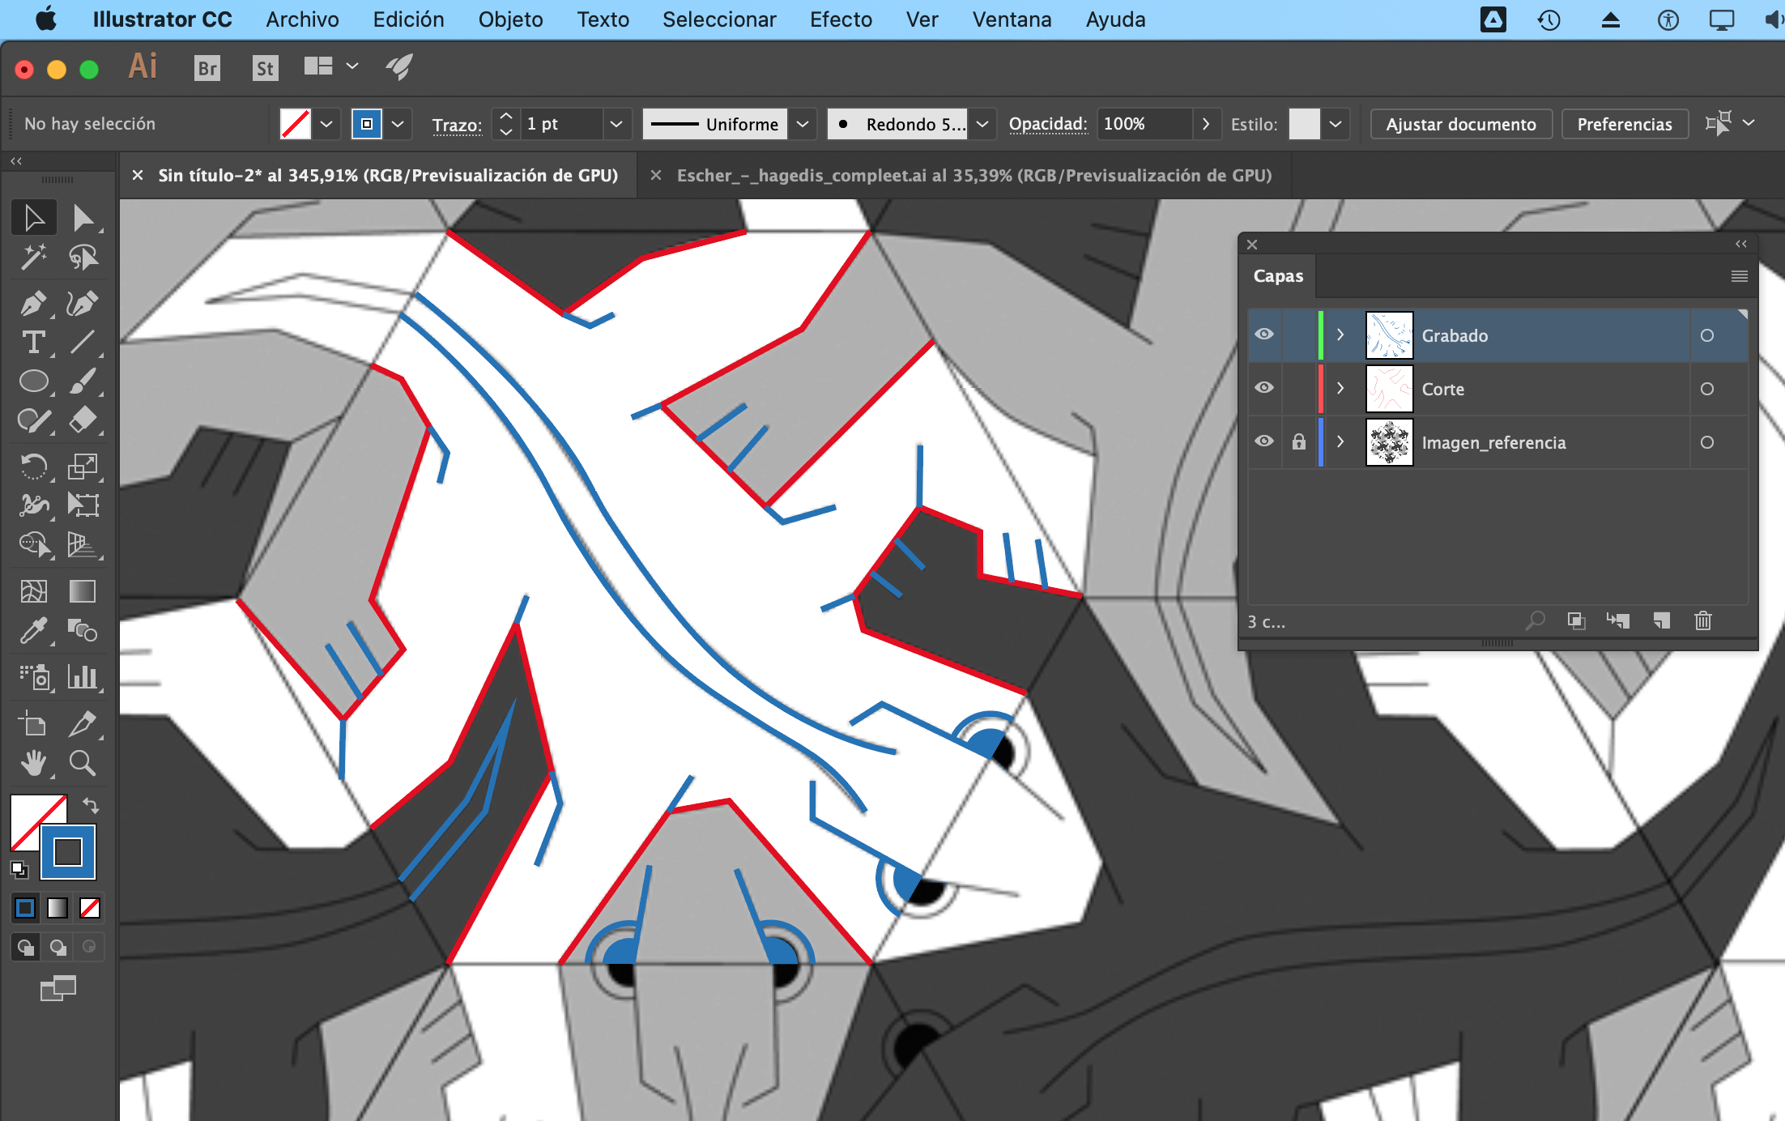This screenshot has width=1785, height=1121.
Task: Expand the Imagen_referencia layer
Action: [1340, 441]
